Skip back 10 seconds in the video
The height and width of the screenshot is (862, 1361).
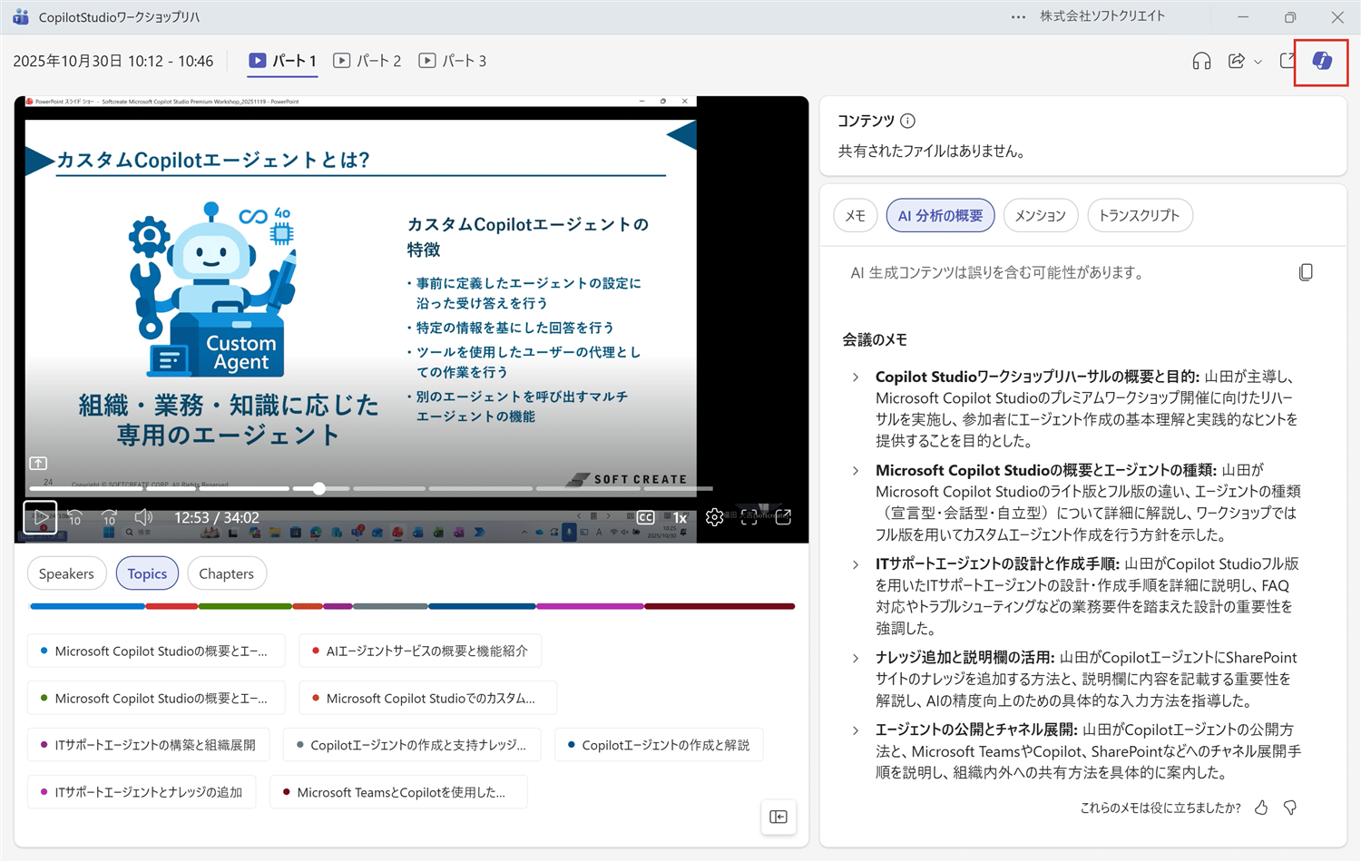click(74, 517)
